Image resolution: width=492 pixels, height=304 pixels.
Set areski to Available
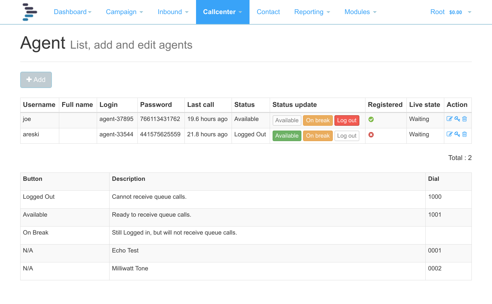[287, 136]
